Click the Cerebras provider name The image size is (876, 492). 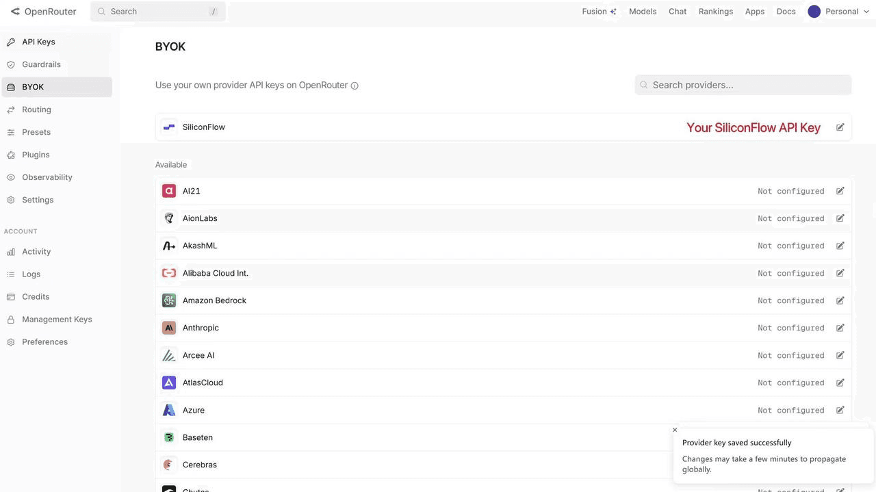pyautogui.click(x=200, y=465)
